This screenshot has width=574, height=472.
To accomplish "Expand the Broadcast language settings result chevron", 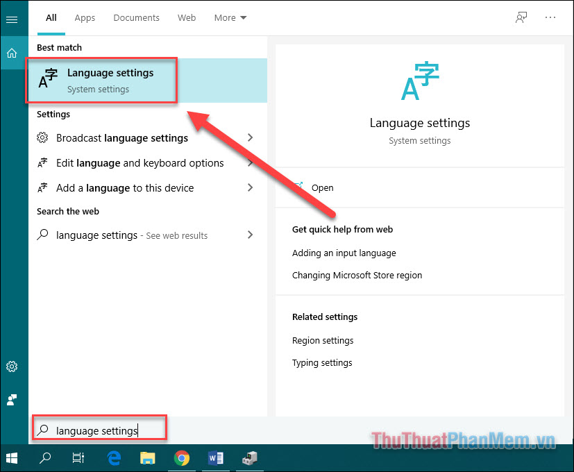I will (x=250, y=137).
